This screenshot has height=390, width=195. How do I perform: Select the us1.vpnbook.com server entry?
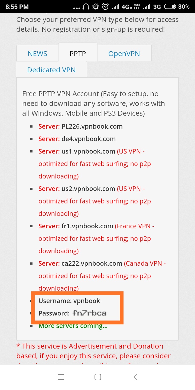tap(88, 151)
